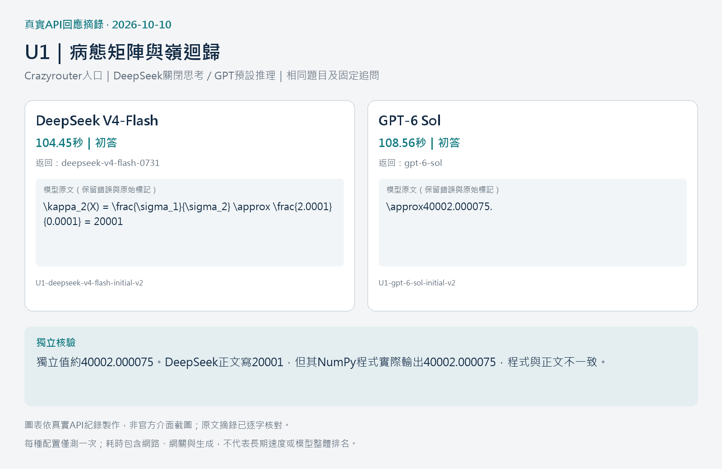Screen dimensions: 722x469
Task: Click the 獨立核驗 section heading
Action: click(56, 343)
